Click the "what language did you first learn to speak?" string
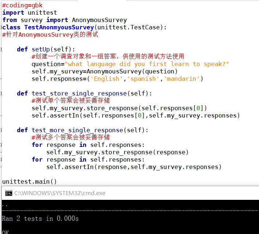 point(147,64)
